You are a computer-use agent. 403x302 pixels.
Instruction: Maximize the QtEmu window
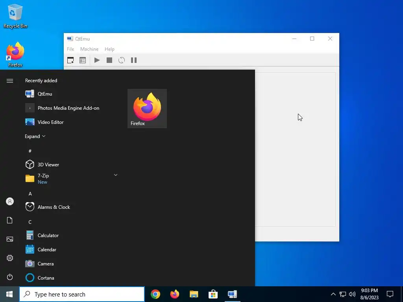point(312,39)
